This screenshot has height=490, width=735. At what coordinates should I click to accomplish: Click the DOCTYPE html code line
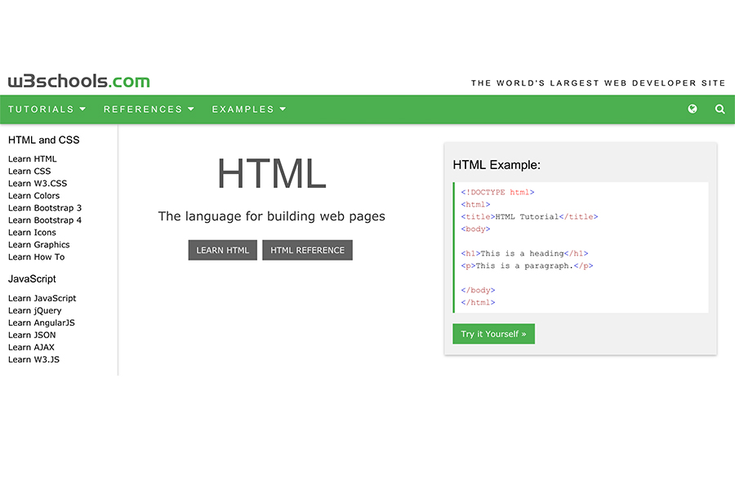point(497,192)
